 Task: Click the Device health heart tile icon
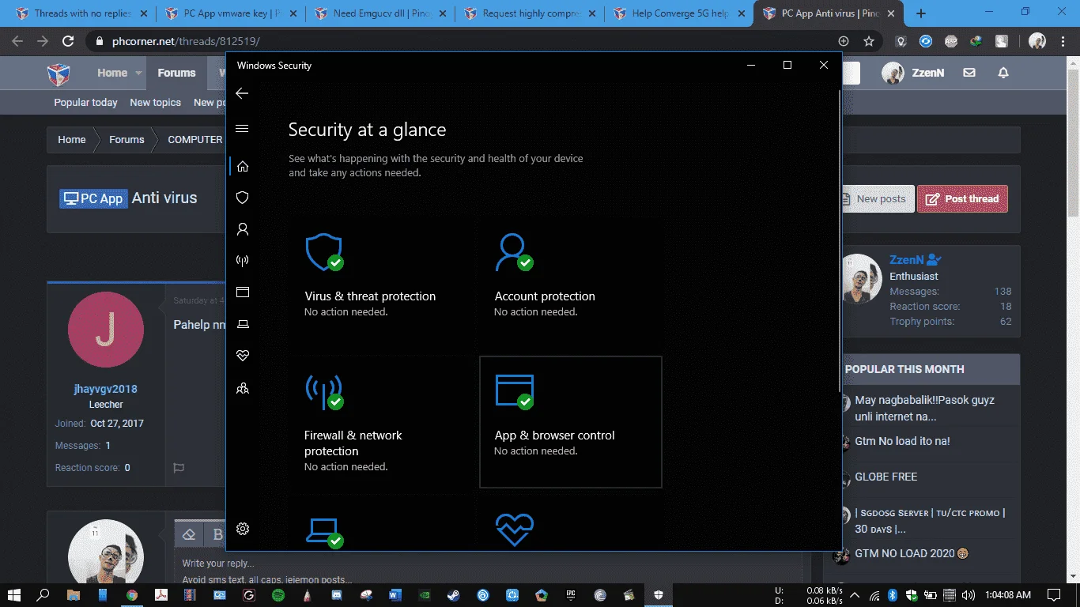515,530
